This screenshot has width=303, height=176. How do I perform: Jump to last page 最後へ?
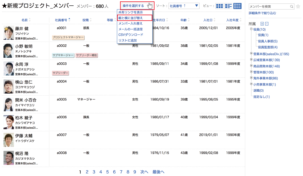[x=158, y=172]
